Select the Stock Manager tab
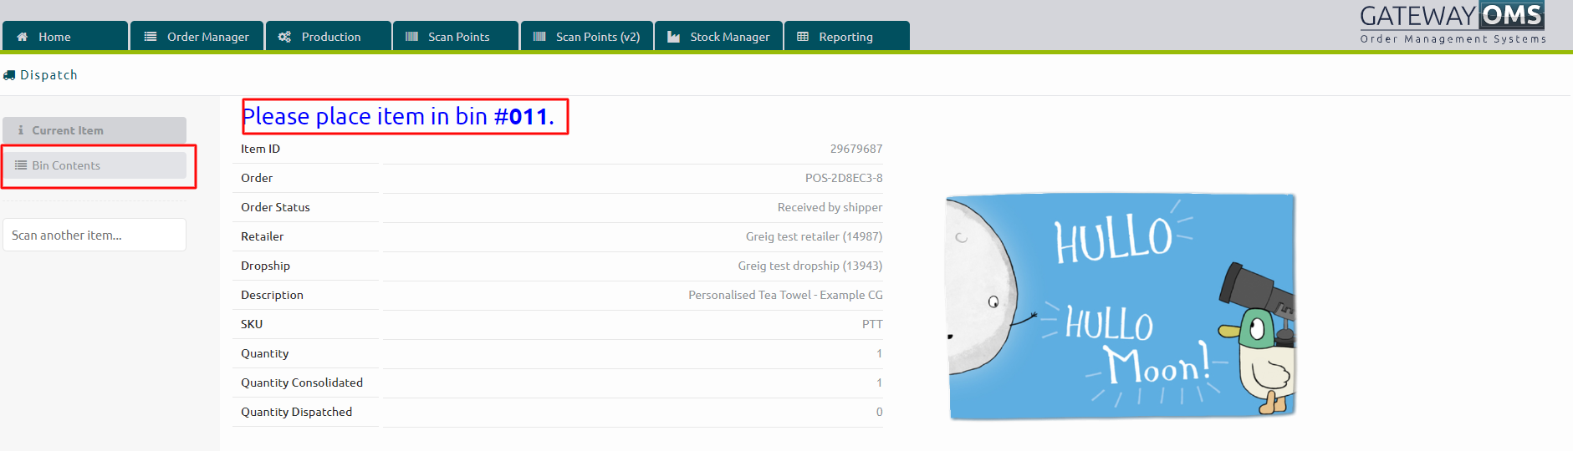Screen dimensions: 1573x451 tap(718, 36)
